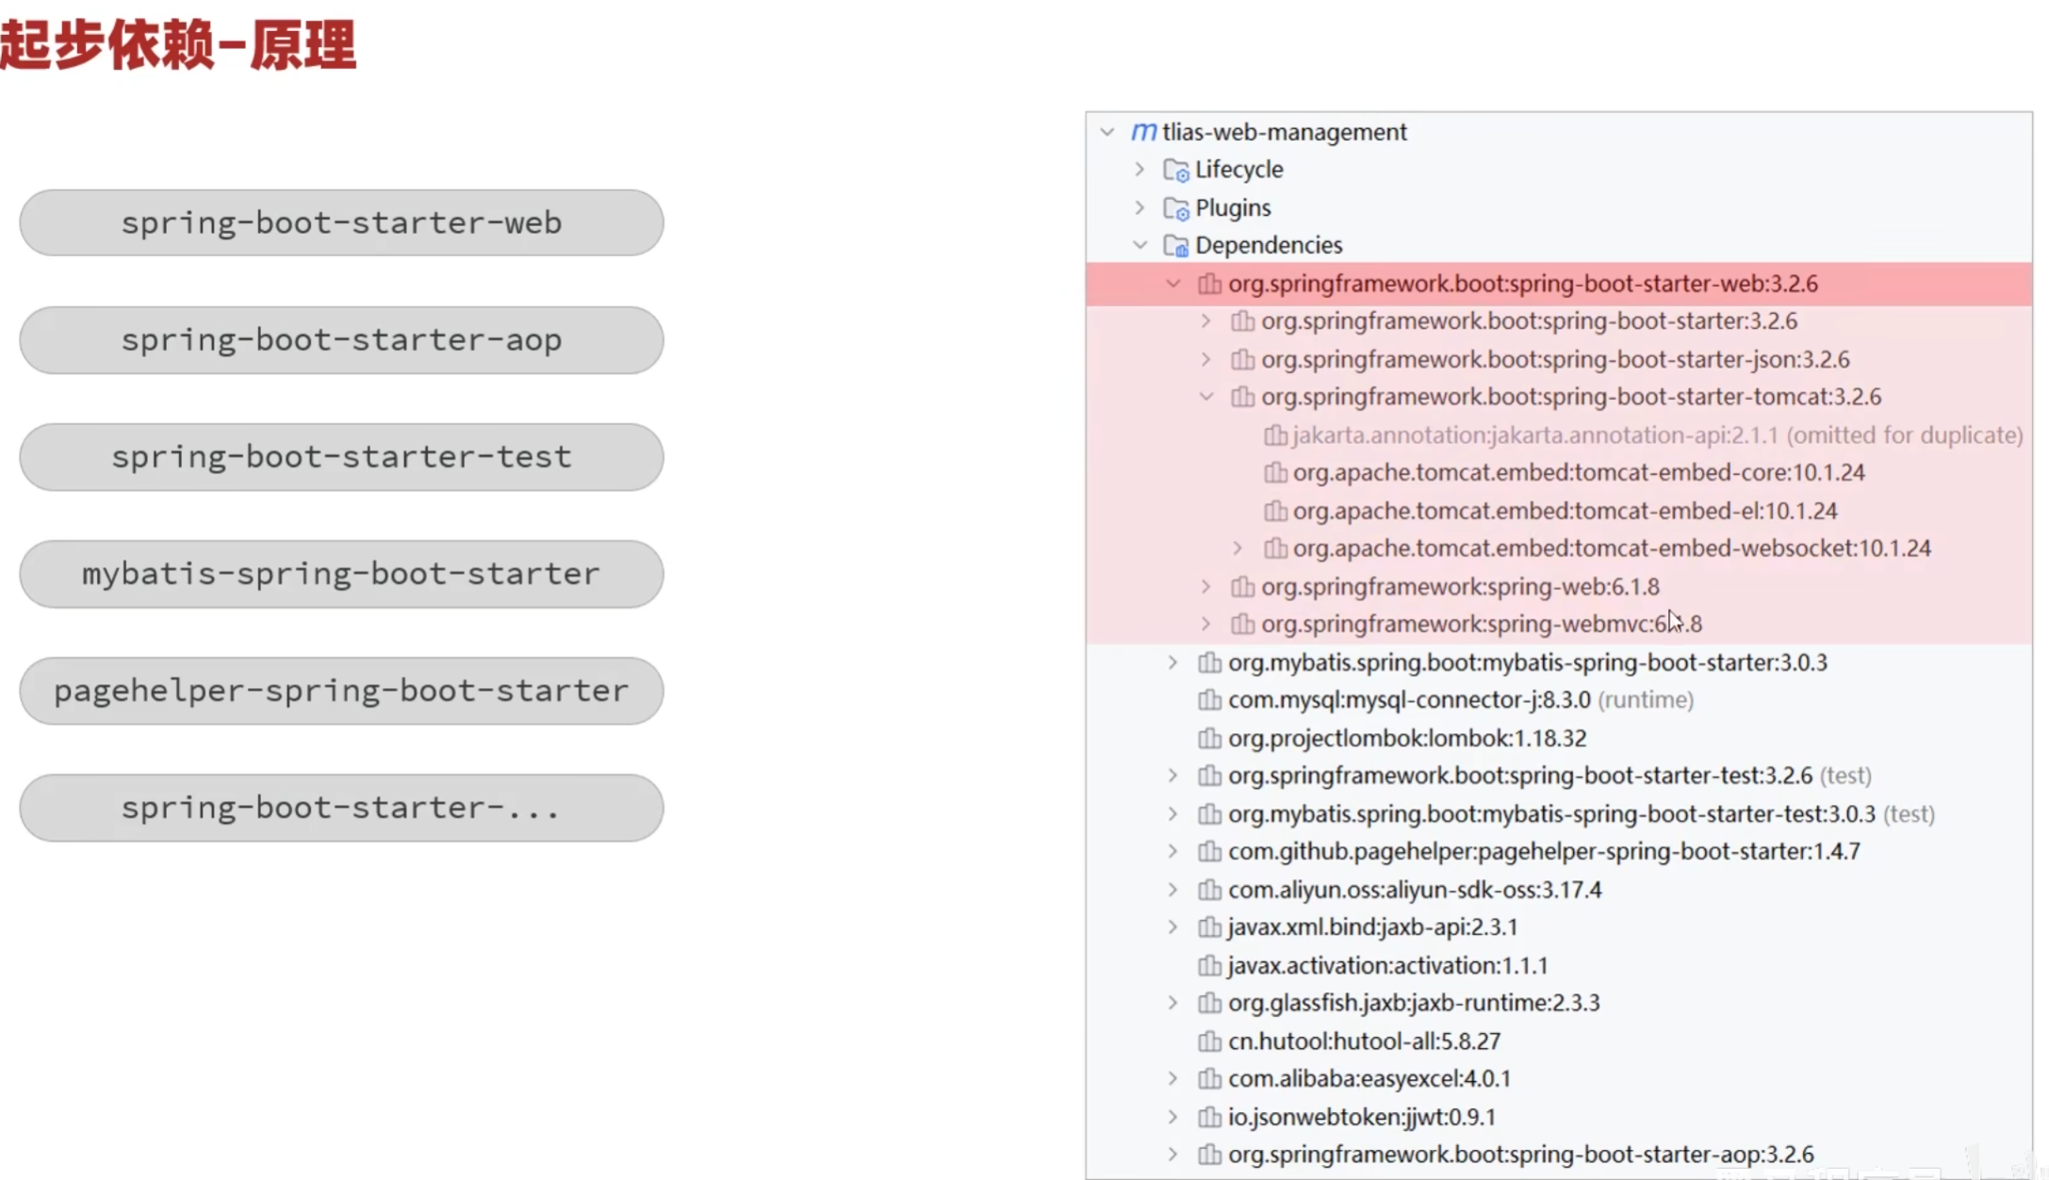
Task: Select the com.alibaba:easyexcel:4.0.1 item
Action: [1369, 1078]
